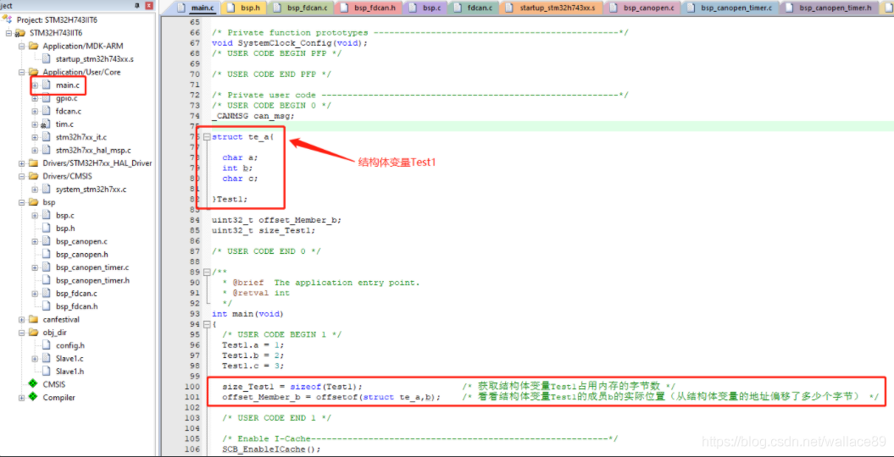The image size is (894, 457).
Task: Collapse the obj_dir group
Action: point(22,333)
